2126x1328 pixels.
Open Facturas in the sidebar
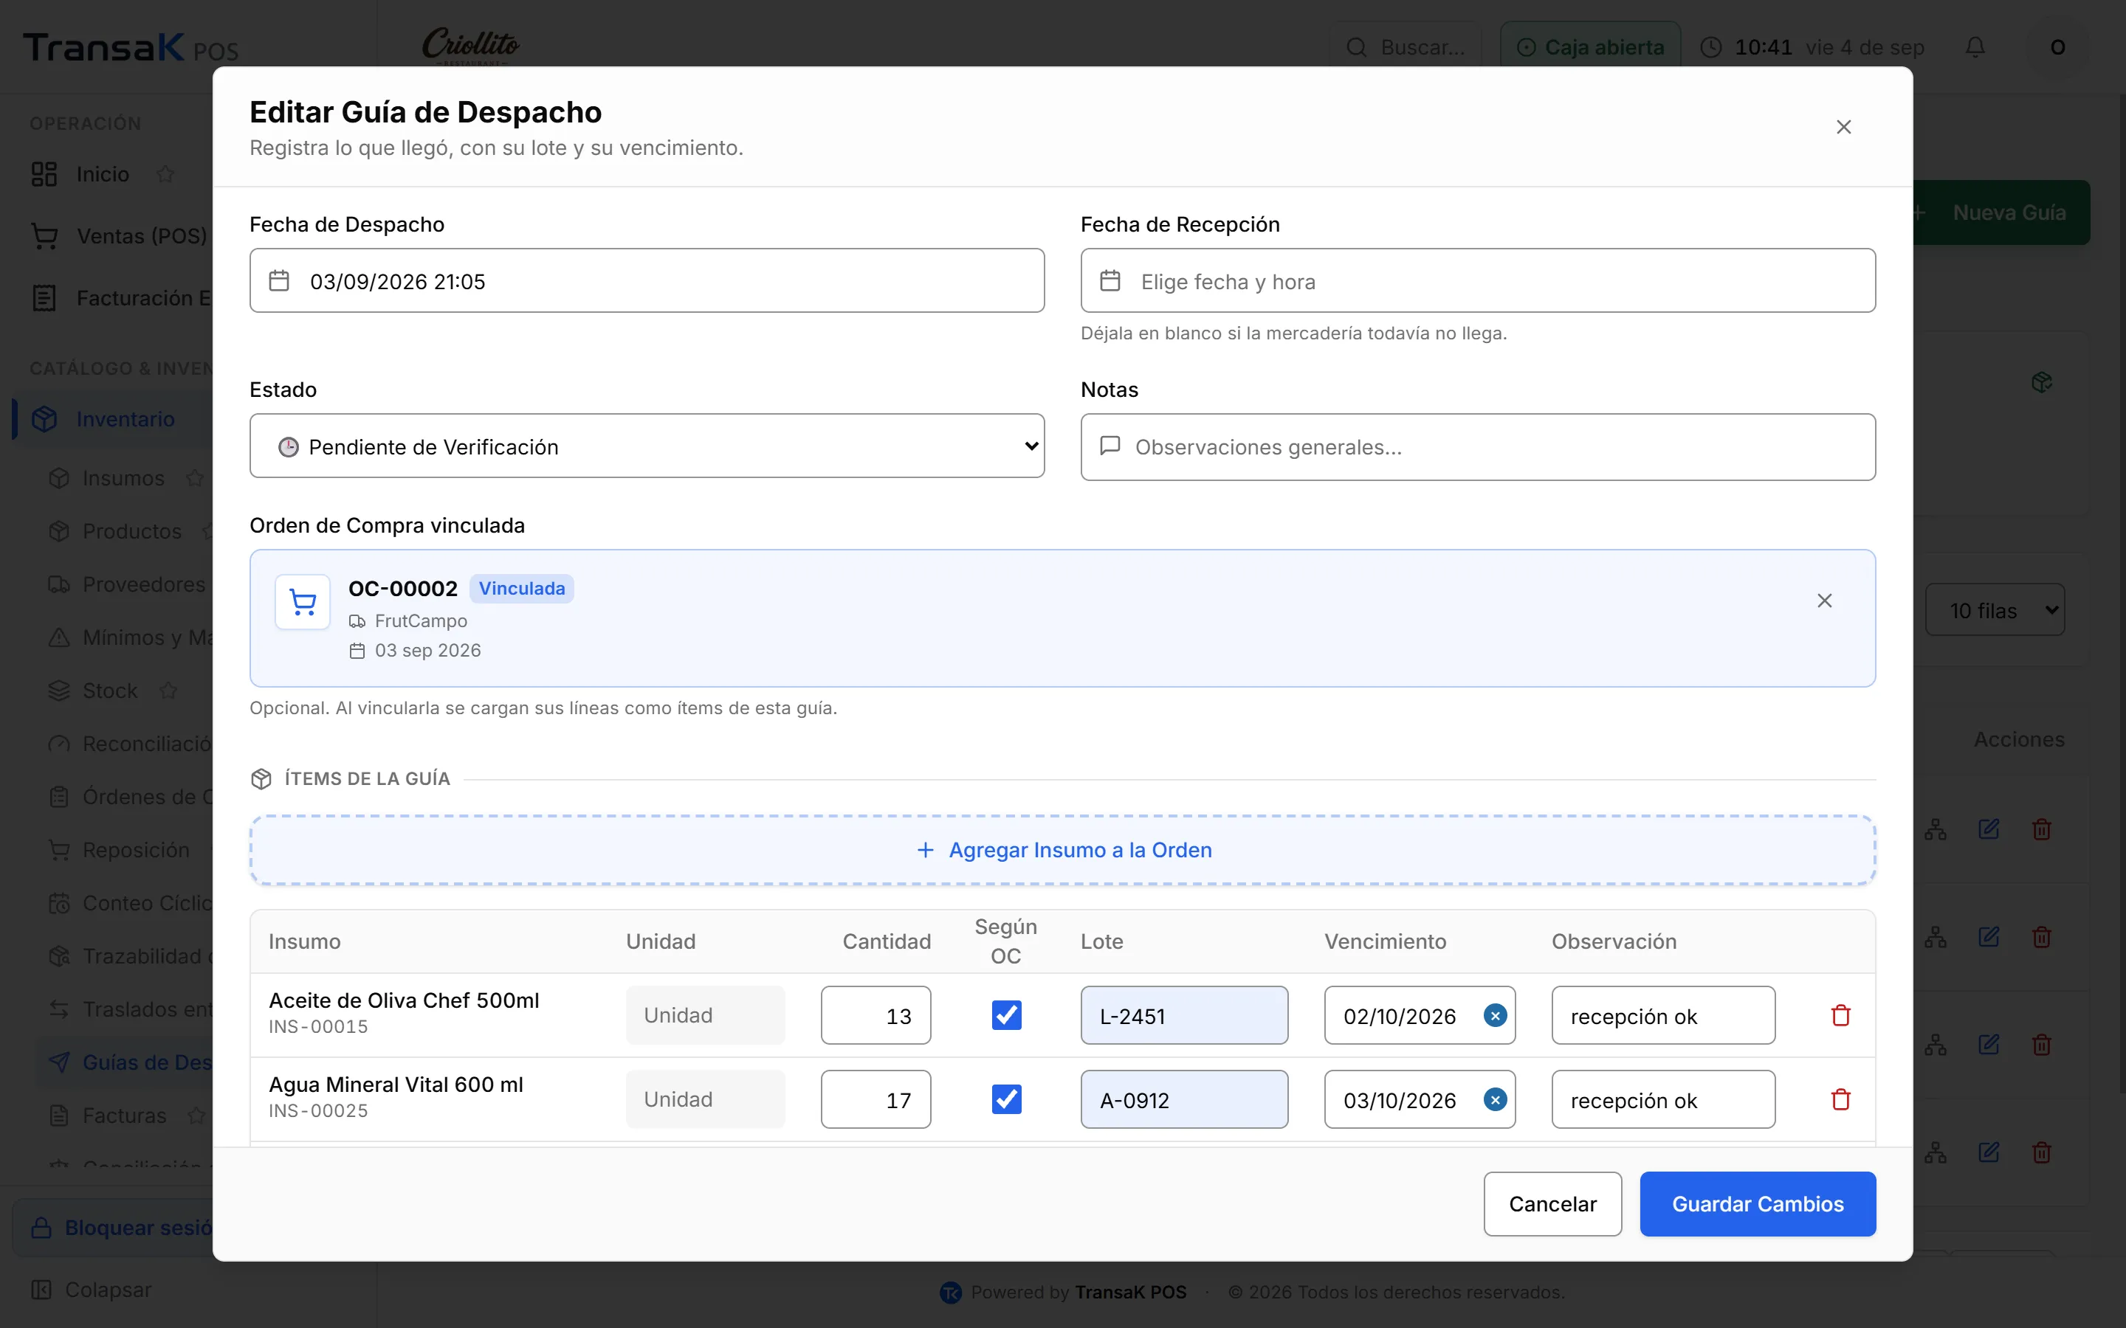[124, 1116]
